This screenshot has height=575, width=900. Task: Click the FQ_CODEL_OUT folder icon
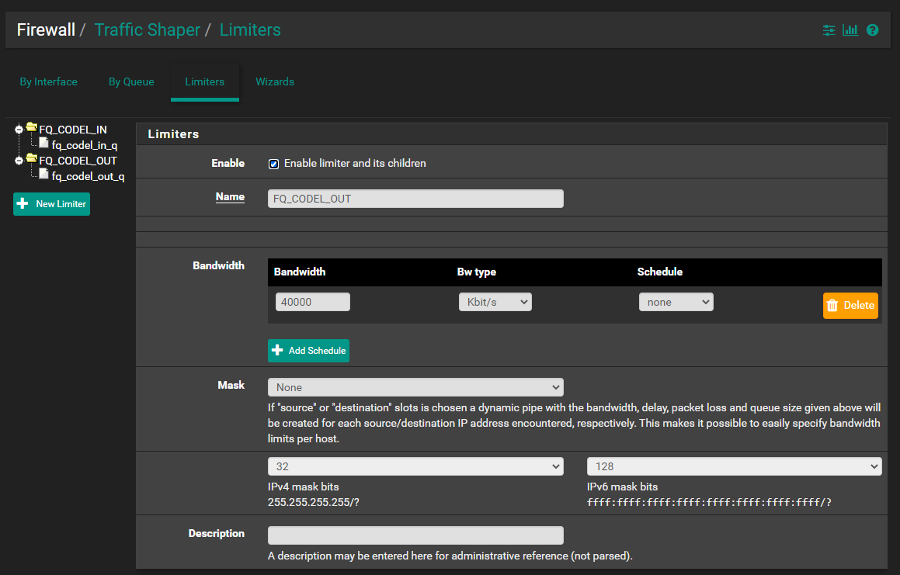[32, 158]
